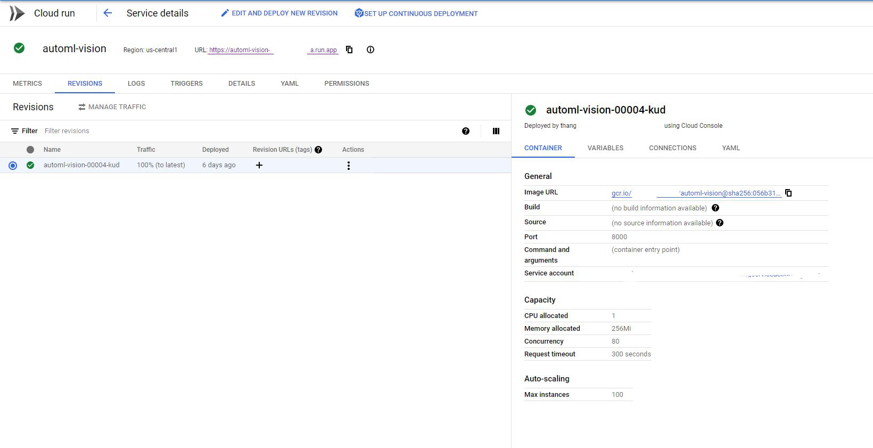Open the service YAML tab

[x=290, y=84]
